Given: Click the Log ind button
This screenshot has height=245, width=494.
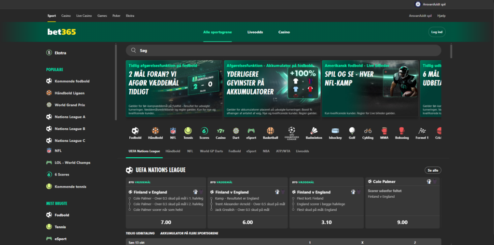Looking at the screenshot, I should 437,32.
